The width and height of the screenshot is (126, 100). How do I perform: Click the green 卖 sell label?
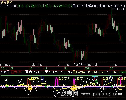point(96,81)
